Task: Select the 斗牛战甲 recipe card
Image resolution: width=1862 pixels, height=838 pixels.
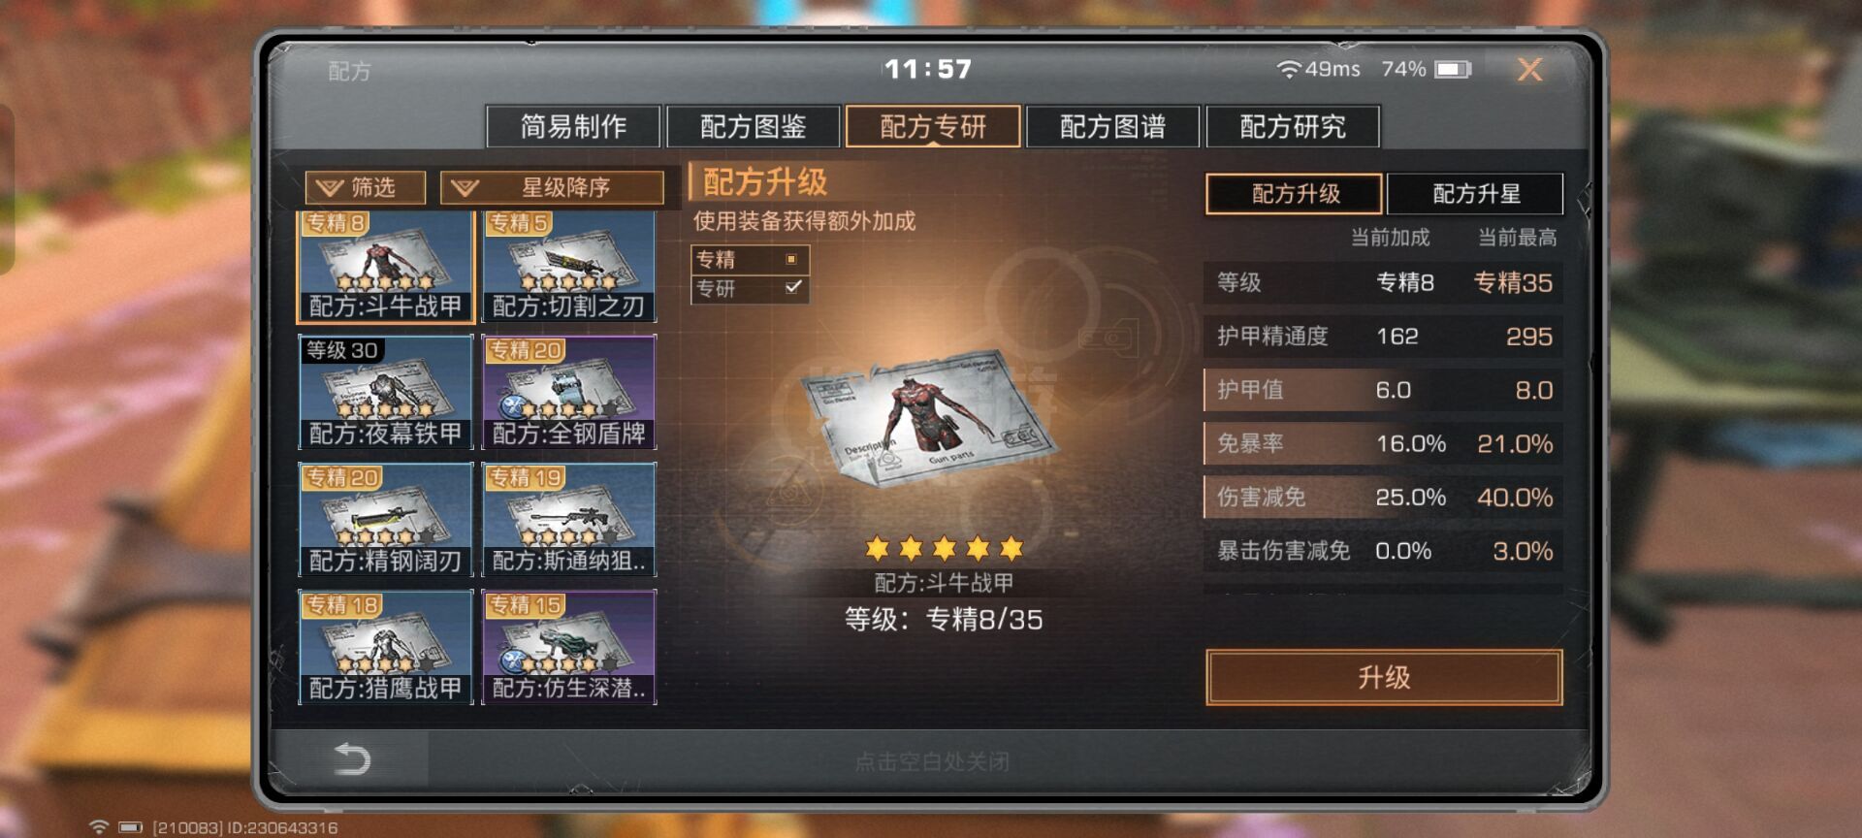Action: click(386, 267)
